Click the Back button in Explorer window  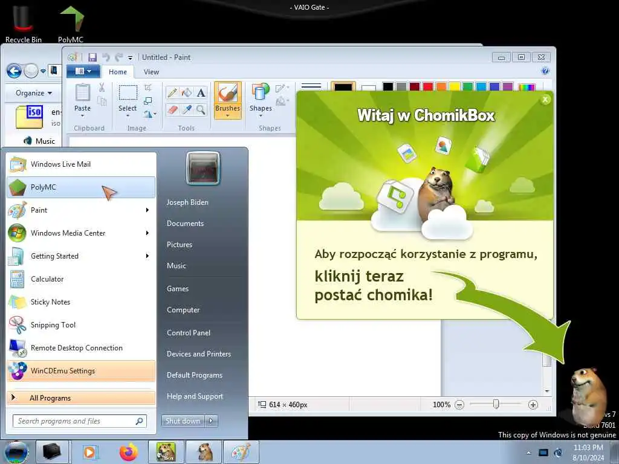(x=15, y=71)
